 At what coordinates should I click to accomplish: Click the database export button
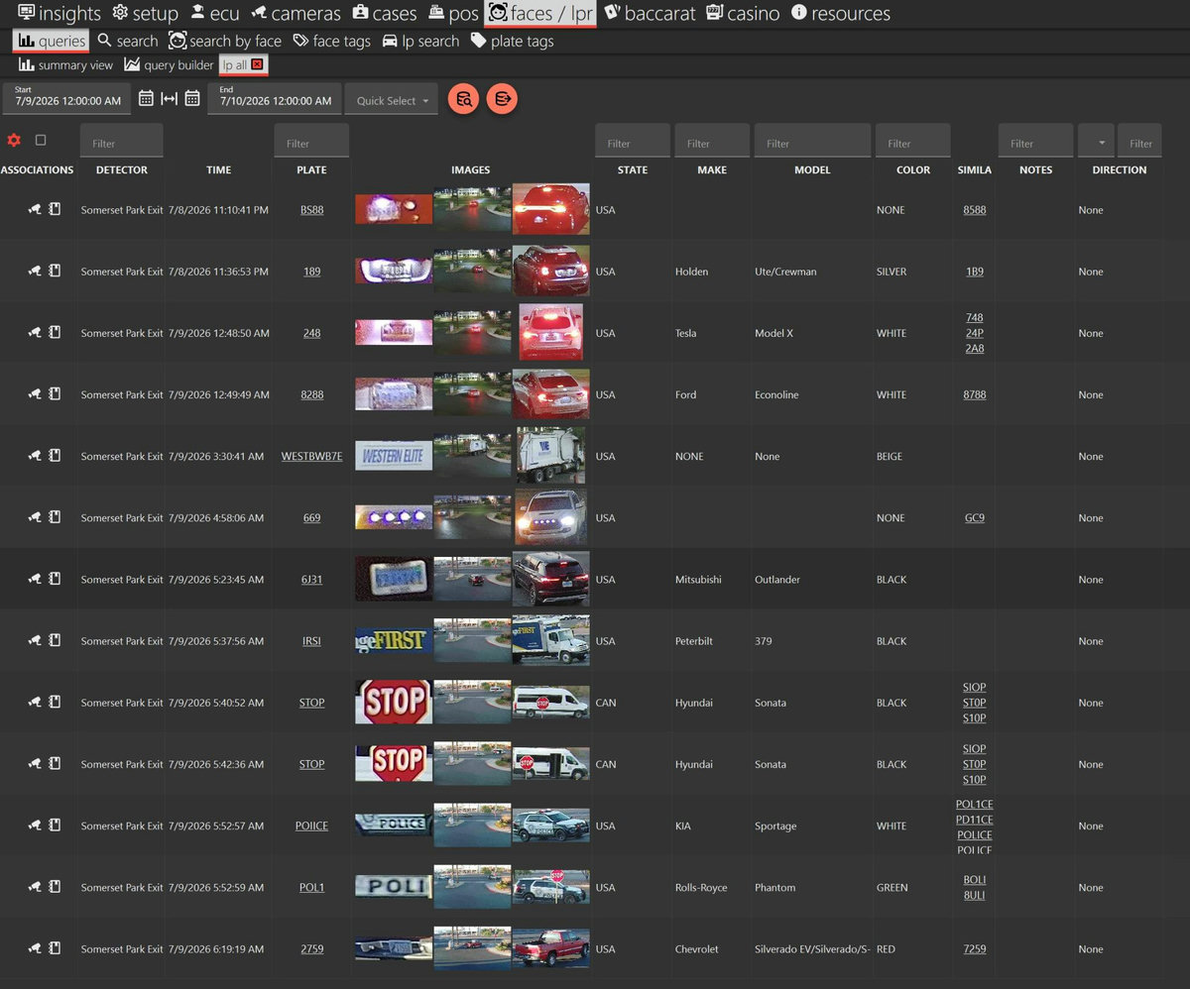502,99
